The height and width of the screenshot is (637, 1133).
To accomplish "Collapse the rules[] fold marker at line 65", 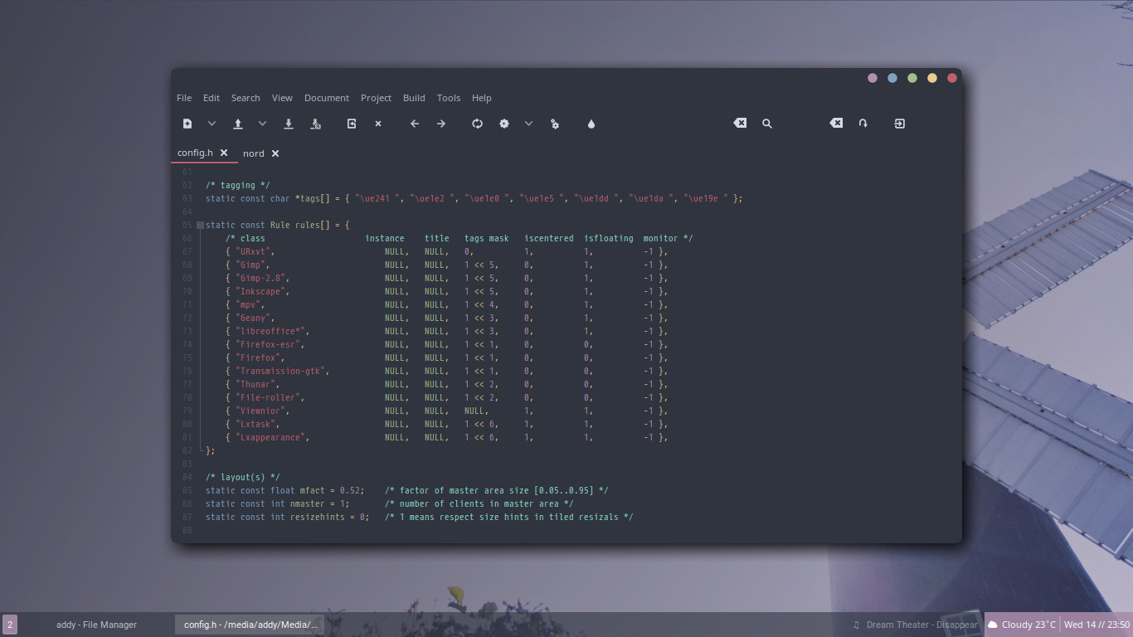I will coord(200,225).
